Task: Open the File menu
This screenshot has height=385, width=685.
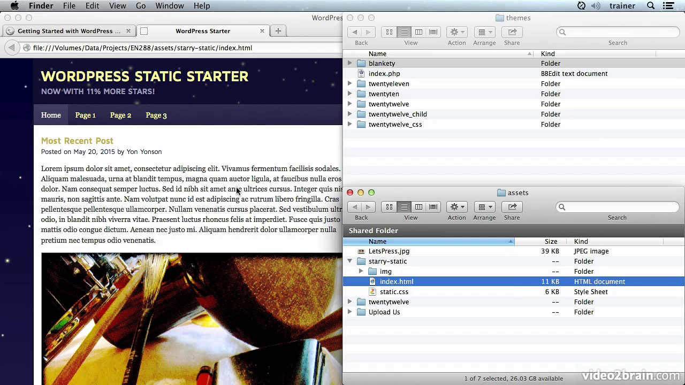Action: click(x=69, y=6)
